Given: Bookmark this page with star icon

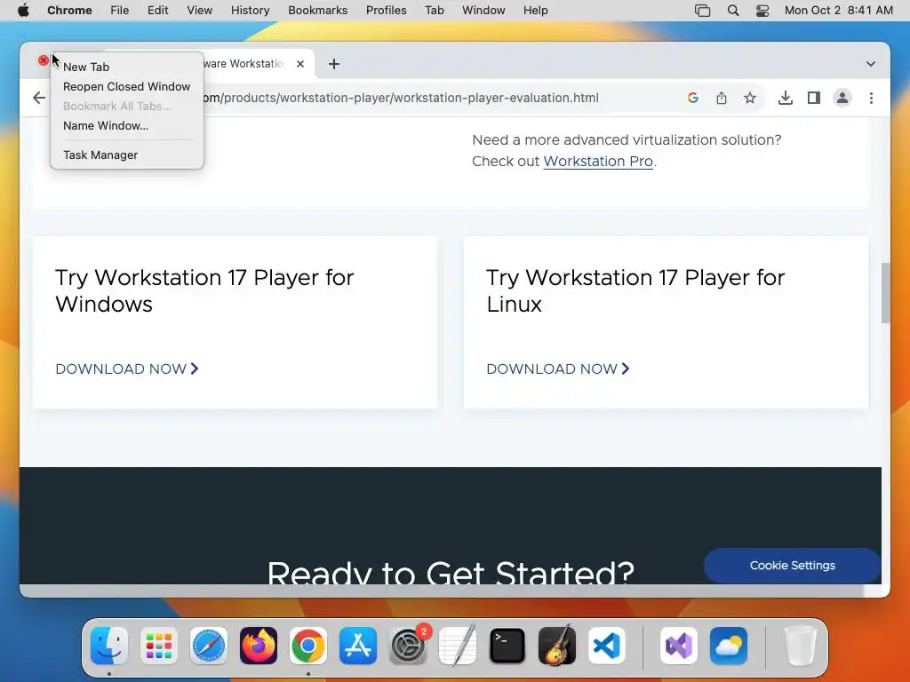Looking at the screenshot, I should tap(750, 98).
